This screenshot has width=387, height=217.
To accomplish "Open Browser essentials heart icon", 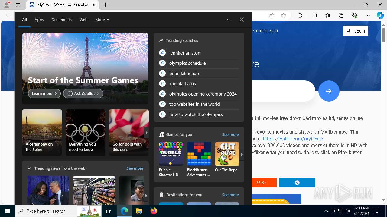I will coord(354,15).
